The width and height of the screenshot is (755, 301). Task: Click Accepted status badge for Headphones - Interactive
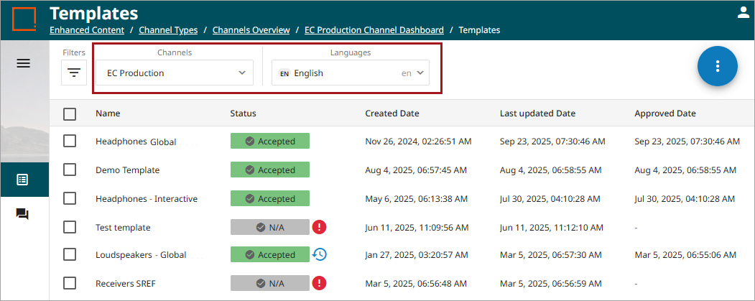pyautogui.click(x=269, y=198)
